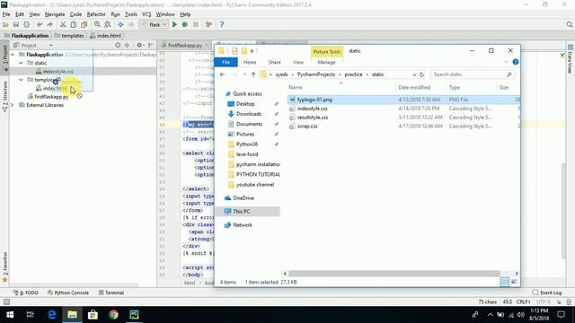Screen dimensions: 575x323
Task: Open the Explorer Manage tab
Action: point(326,62)
